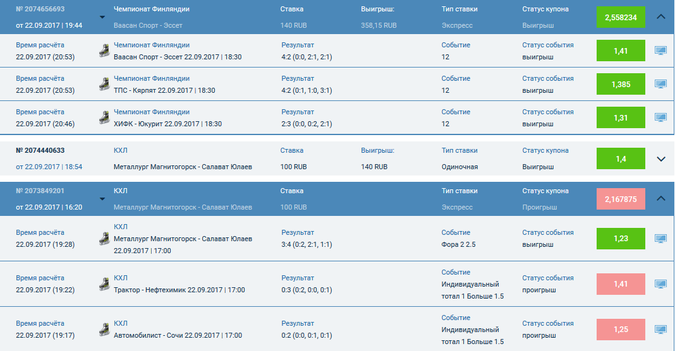675x351 pixels.
Task: Collapse coupon № 2074656693 with the chevron
Action: 661,17
